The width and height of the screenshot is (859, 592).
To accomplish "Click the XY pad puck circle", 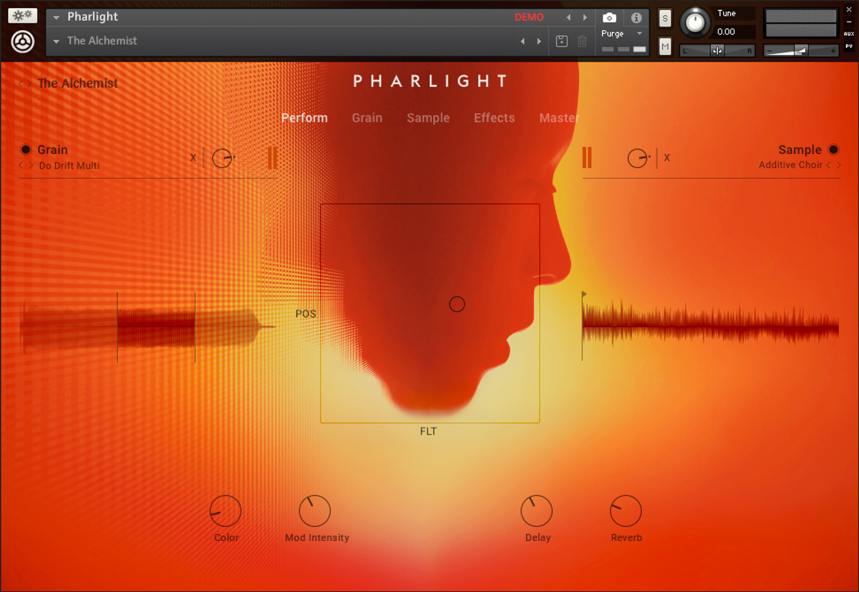I will (x=457, y=304).
